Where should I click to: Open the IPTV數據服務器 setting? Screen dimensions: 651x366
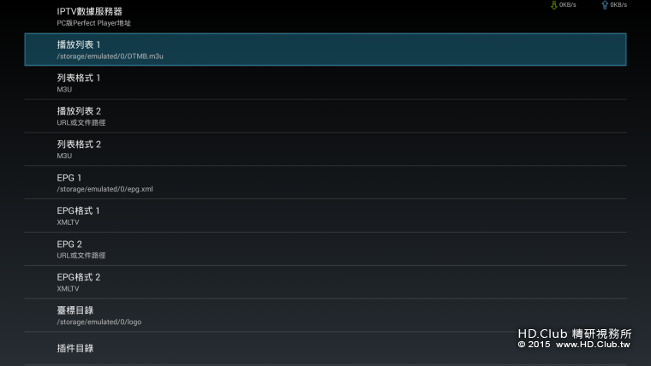(x=325, y=16)
